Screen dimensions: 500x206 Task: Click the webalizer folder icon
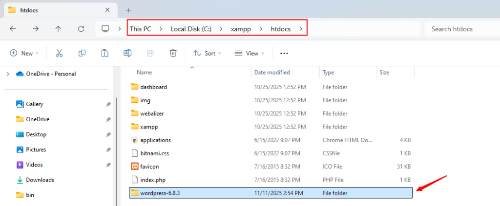click(135, 113)
